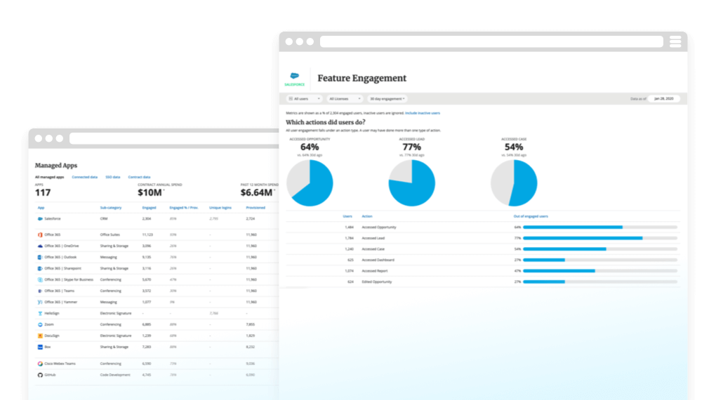Sort by the Unique logins column header
This screenshot has height=400, width=716.
[x=220, y=208]
